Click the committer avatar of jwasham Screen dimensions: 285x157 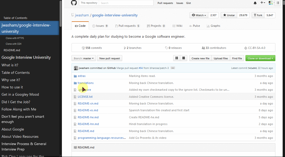76,68
